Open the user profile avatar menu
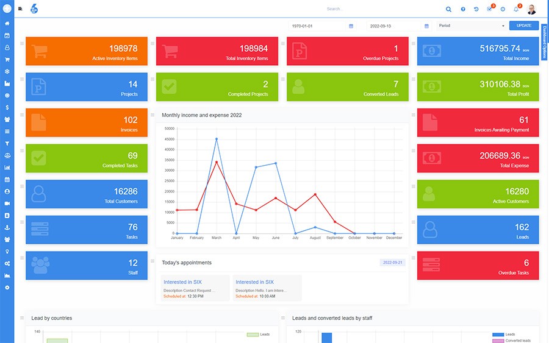 point(531,9)
